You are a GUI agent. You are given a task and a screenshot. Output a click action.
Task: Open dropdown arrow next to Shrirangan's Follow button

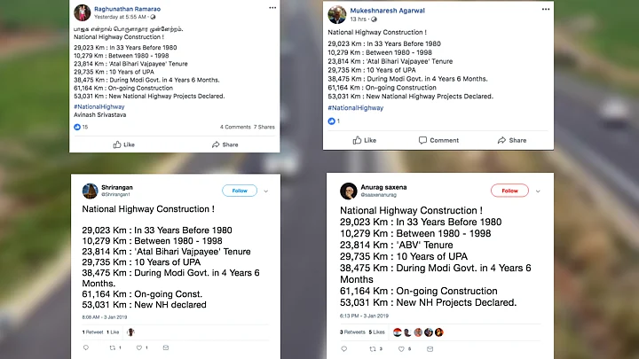pos(265,191)
